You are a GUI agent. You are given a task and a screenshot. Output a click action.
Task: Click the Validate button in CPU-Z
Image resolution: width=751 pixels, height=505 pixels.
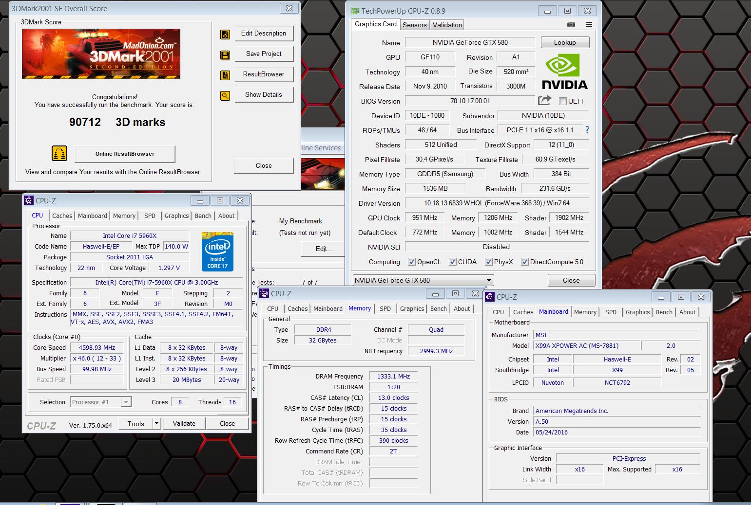[x=184, y=424]
